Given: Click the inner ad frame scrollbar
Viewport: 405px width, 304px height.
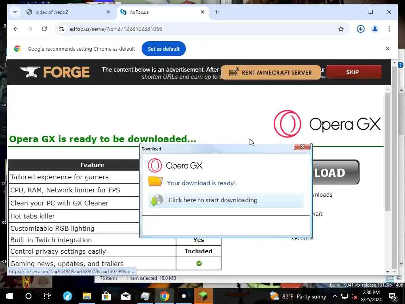Looking at the screenshot, I should [388, 151].
